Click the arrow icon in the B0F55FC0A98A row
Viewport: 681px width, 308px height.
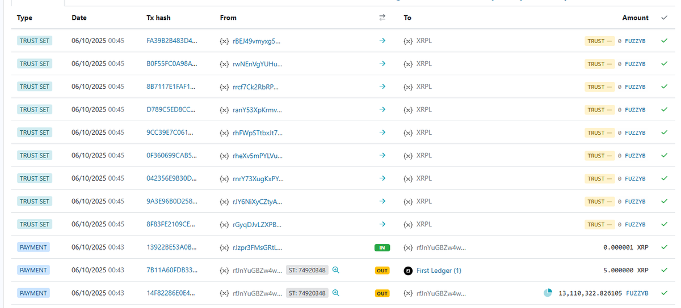coord(382,63)
